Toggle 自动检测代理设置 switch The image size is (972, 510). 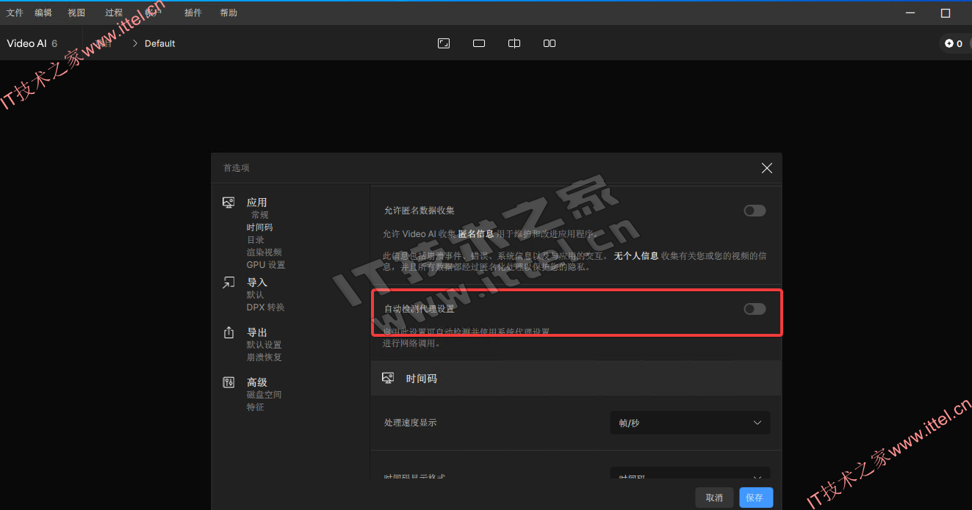coord(755,309)
